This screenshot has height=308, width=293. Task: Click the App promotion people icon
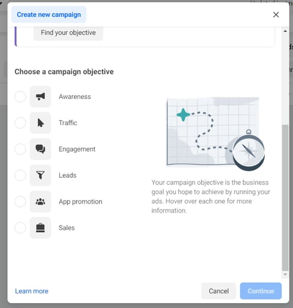[x=40, y=202]
